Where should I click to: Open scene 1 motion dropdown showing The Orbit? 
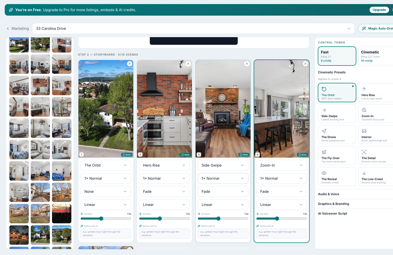(x=106, y=165)
